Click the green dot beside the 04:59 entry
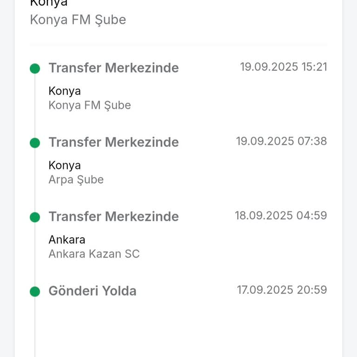 [x=35, y=218]
